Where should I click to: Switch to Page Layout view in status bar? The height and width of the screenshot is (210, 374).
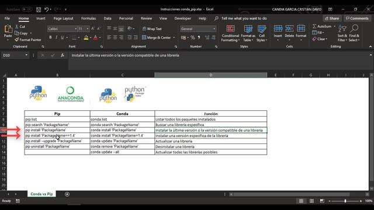pos(311,201)
